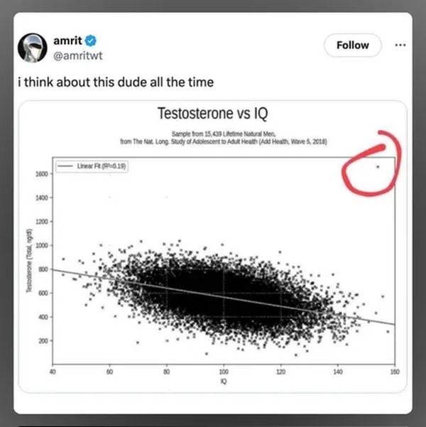Screen dimensions: 426x427
Task: Click the 1600 y-axis tick label
Action: [x=41, y=174]
